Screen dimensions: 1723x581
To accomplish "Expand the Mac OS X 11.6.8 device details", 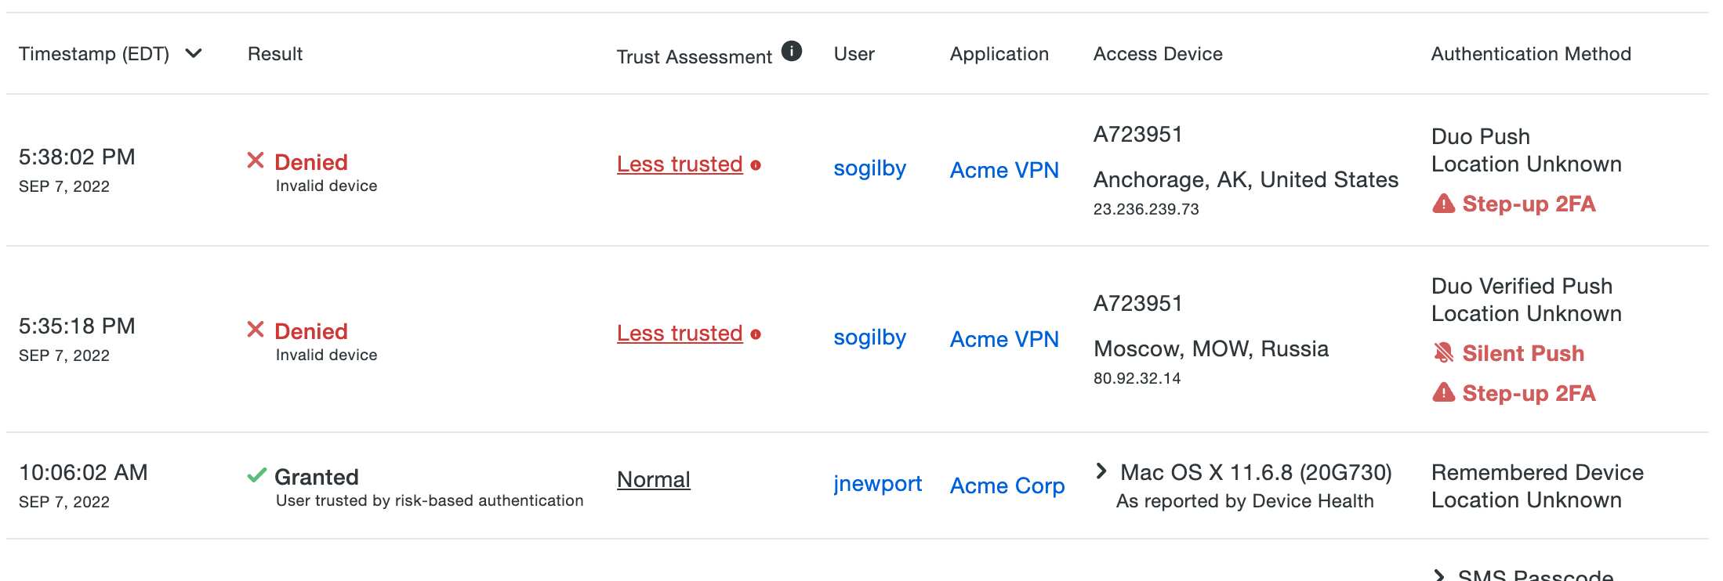I will [x=1101, y=471].
